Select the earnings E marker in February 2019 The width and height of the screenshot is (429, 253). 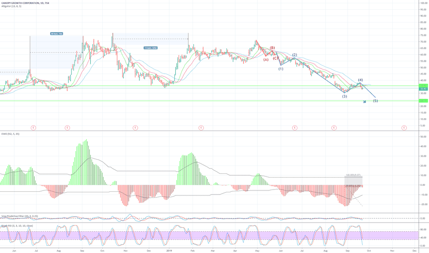[201, 128]
